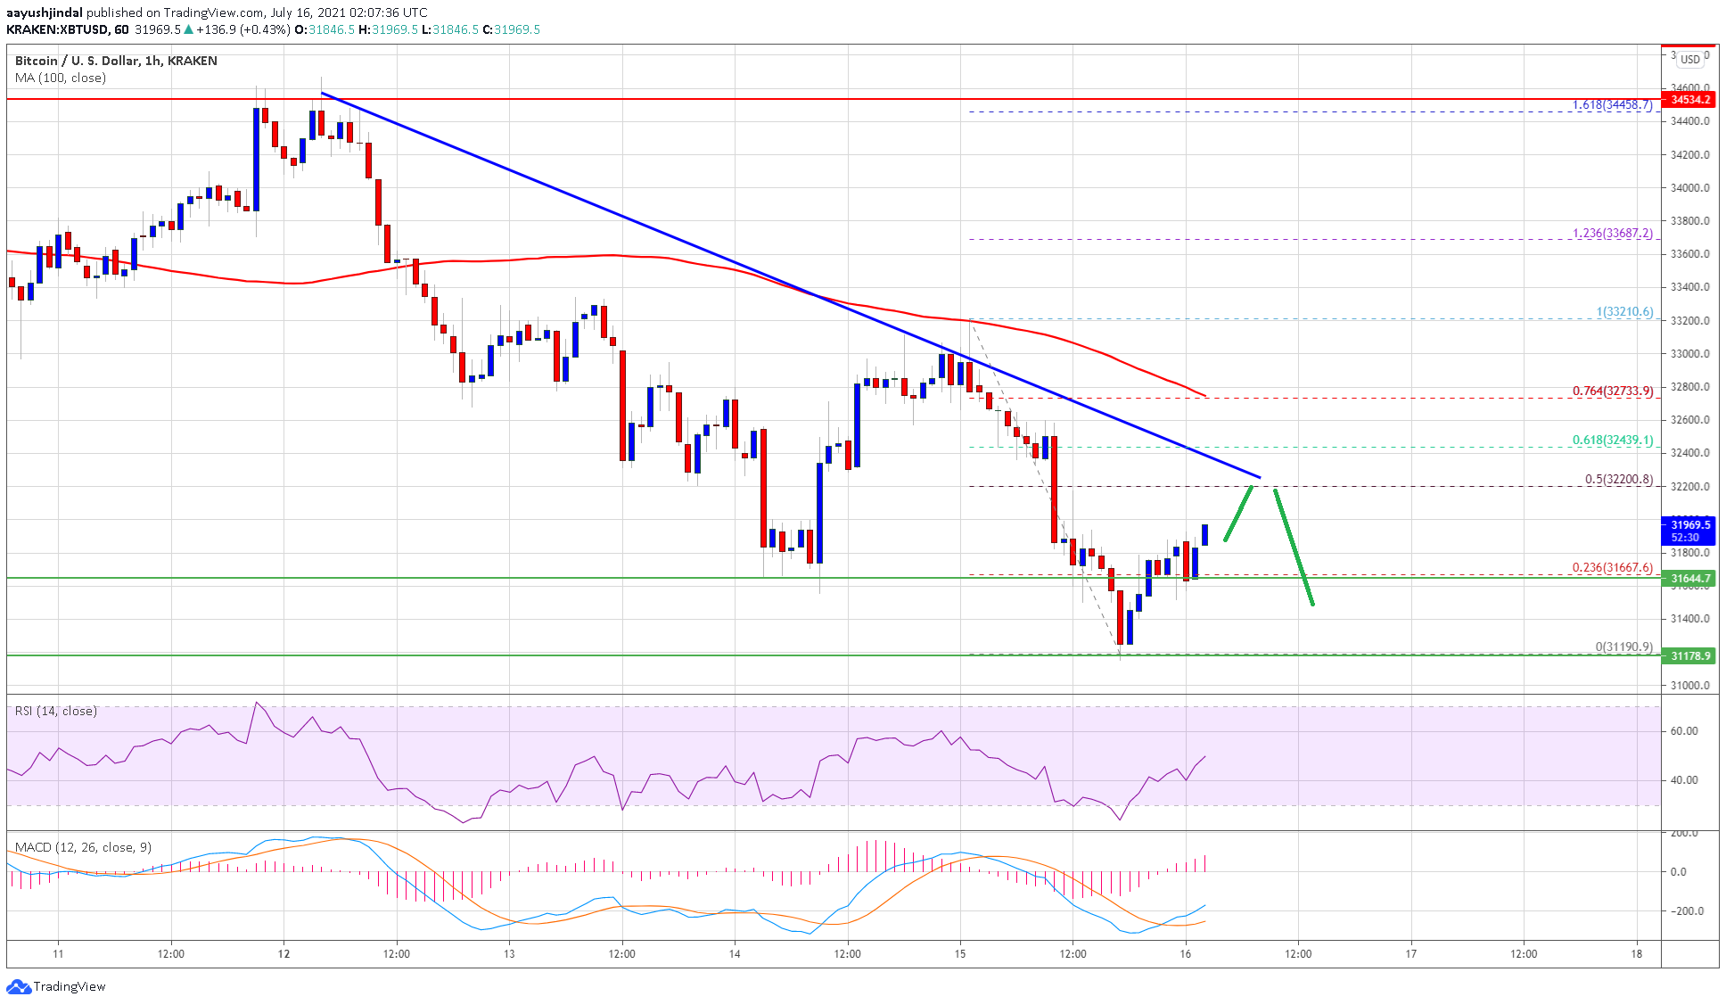Screen dimensions: 1726x1005
Task: Click the 0.5(32200.8) Fibonacci level label
Action: tap(1618, 479)
